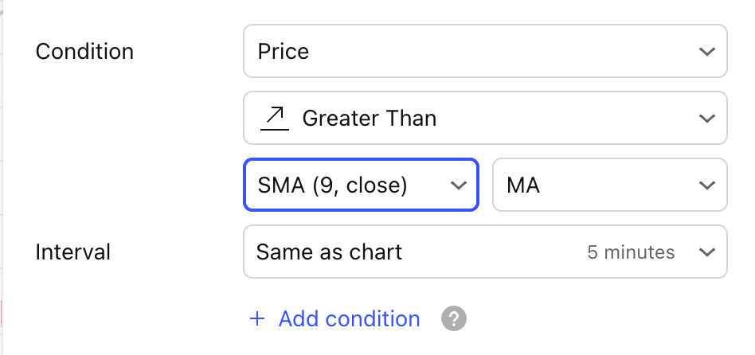Click the chevron arrow in the Price field
755x355 pixels.
coord(706,52)
